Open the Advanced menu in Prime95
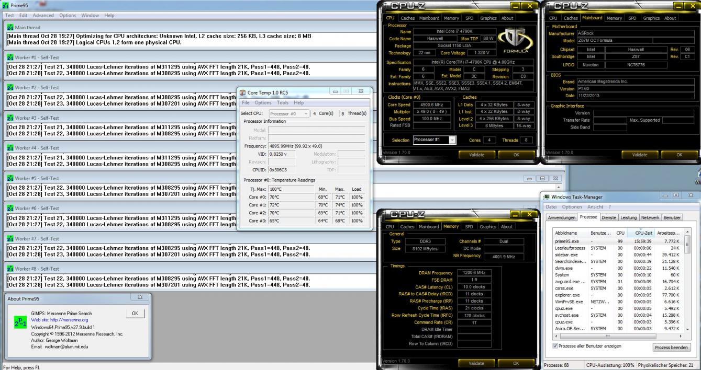The width and height of the screenshot is (701, 370). click(x=43, y=15)
